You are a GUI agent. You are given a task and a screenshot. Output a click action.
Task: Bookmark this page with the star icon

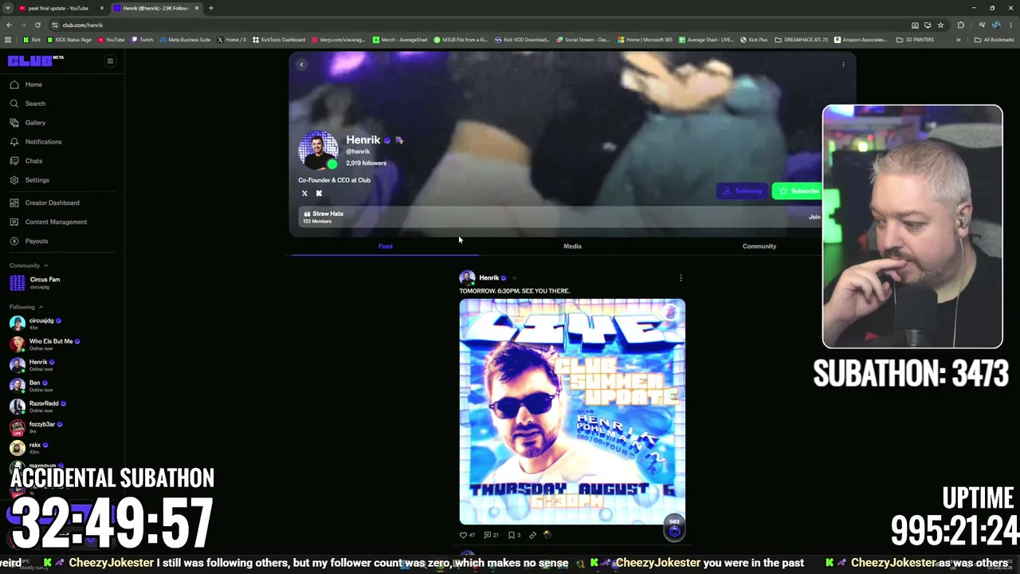[x=940, y=25]
